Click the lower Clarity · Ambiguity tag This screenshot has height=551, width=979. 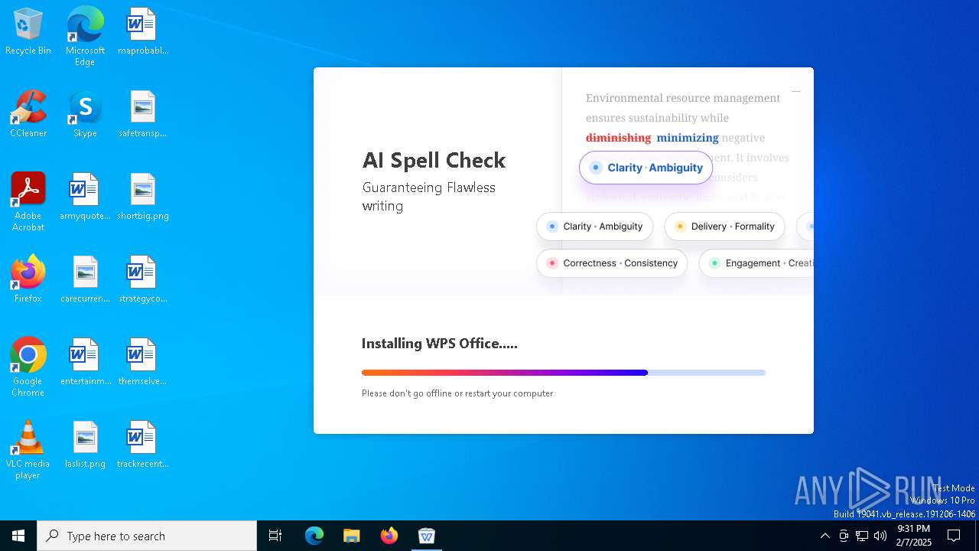point(595,227)
